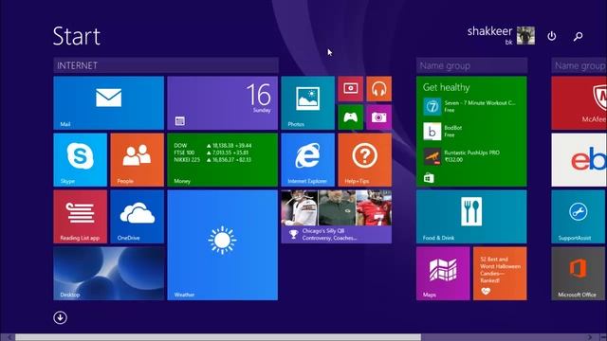Open Runtastic PushUps PRO listing
Viewport: 607px width, 341px height.
click(x=462, y=156)
